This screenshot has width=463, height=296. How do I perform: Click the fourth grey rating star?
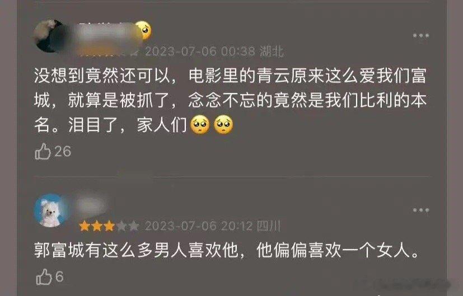click(121, 226)
